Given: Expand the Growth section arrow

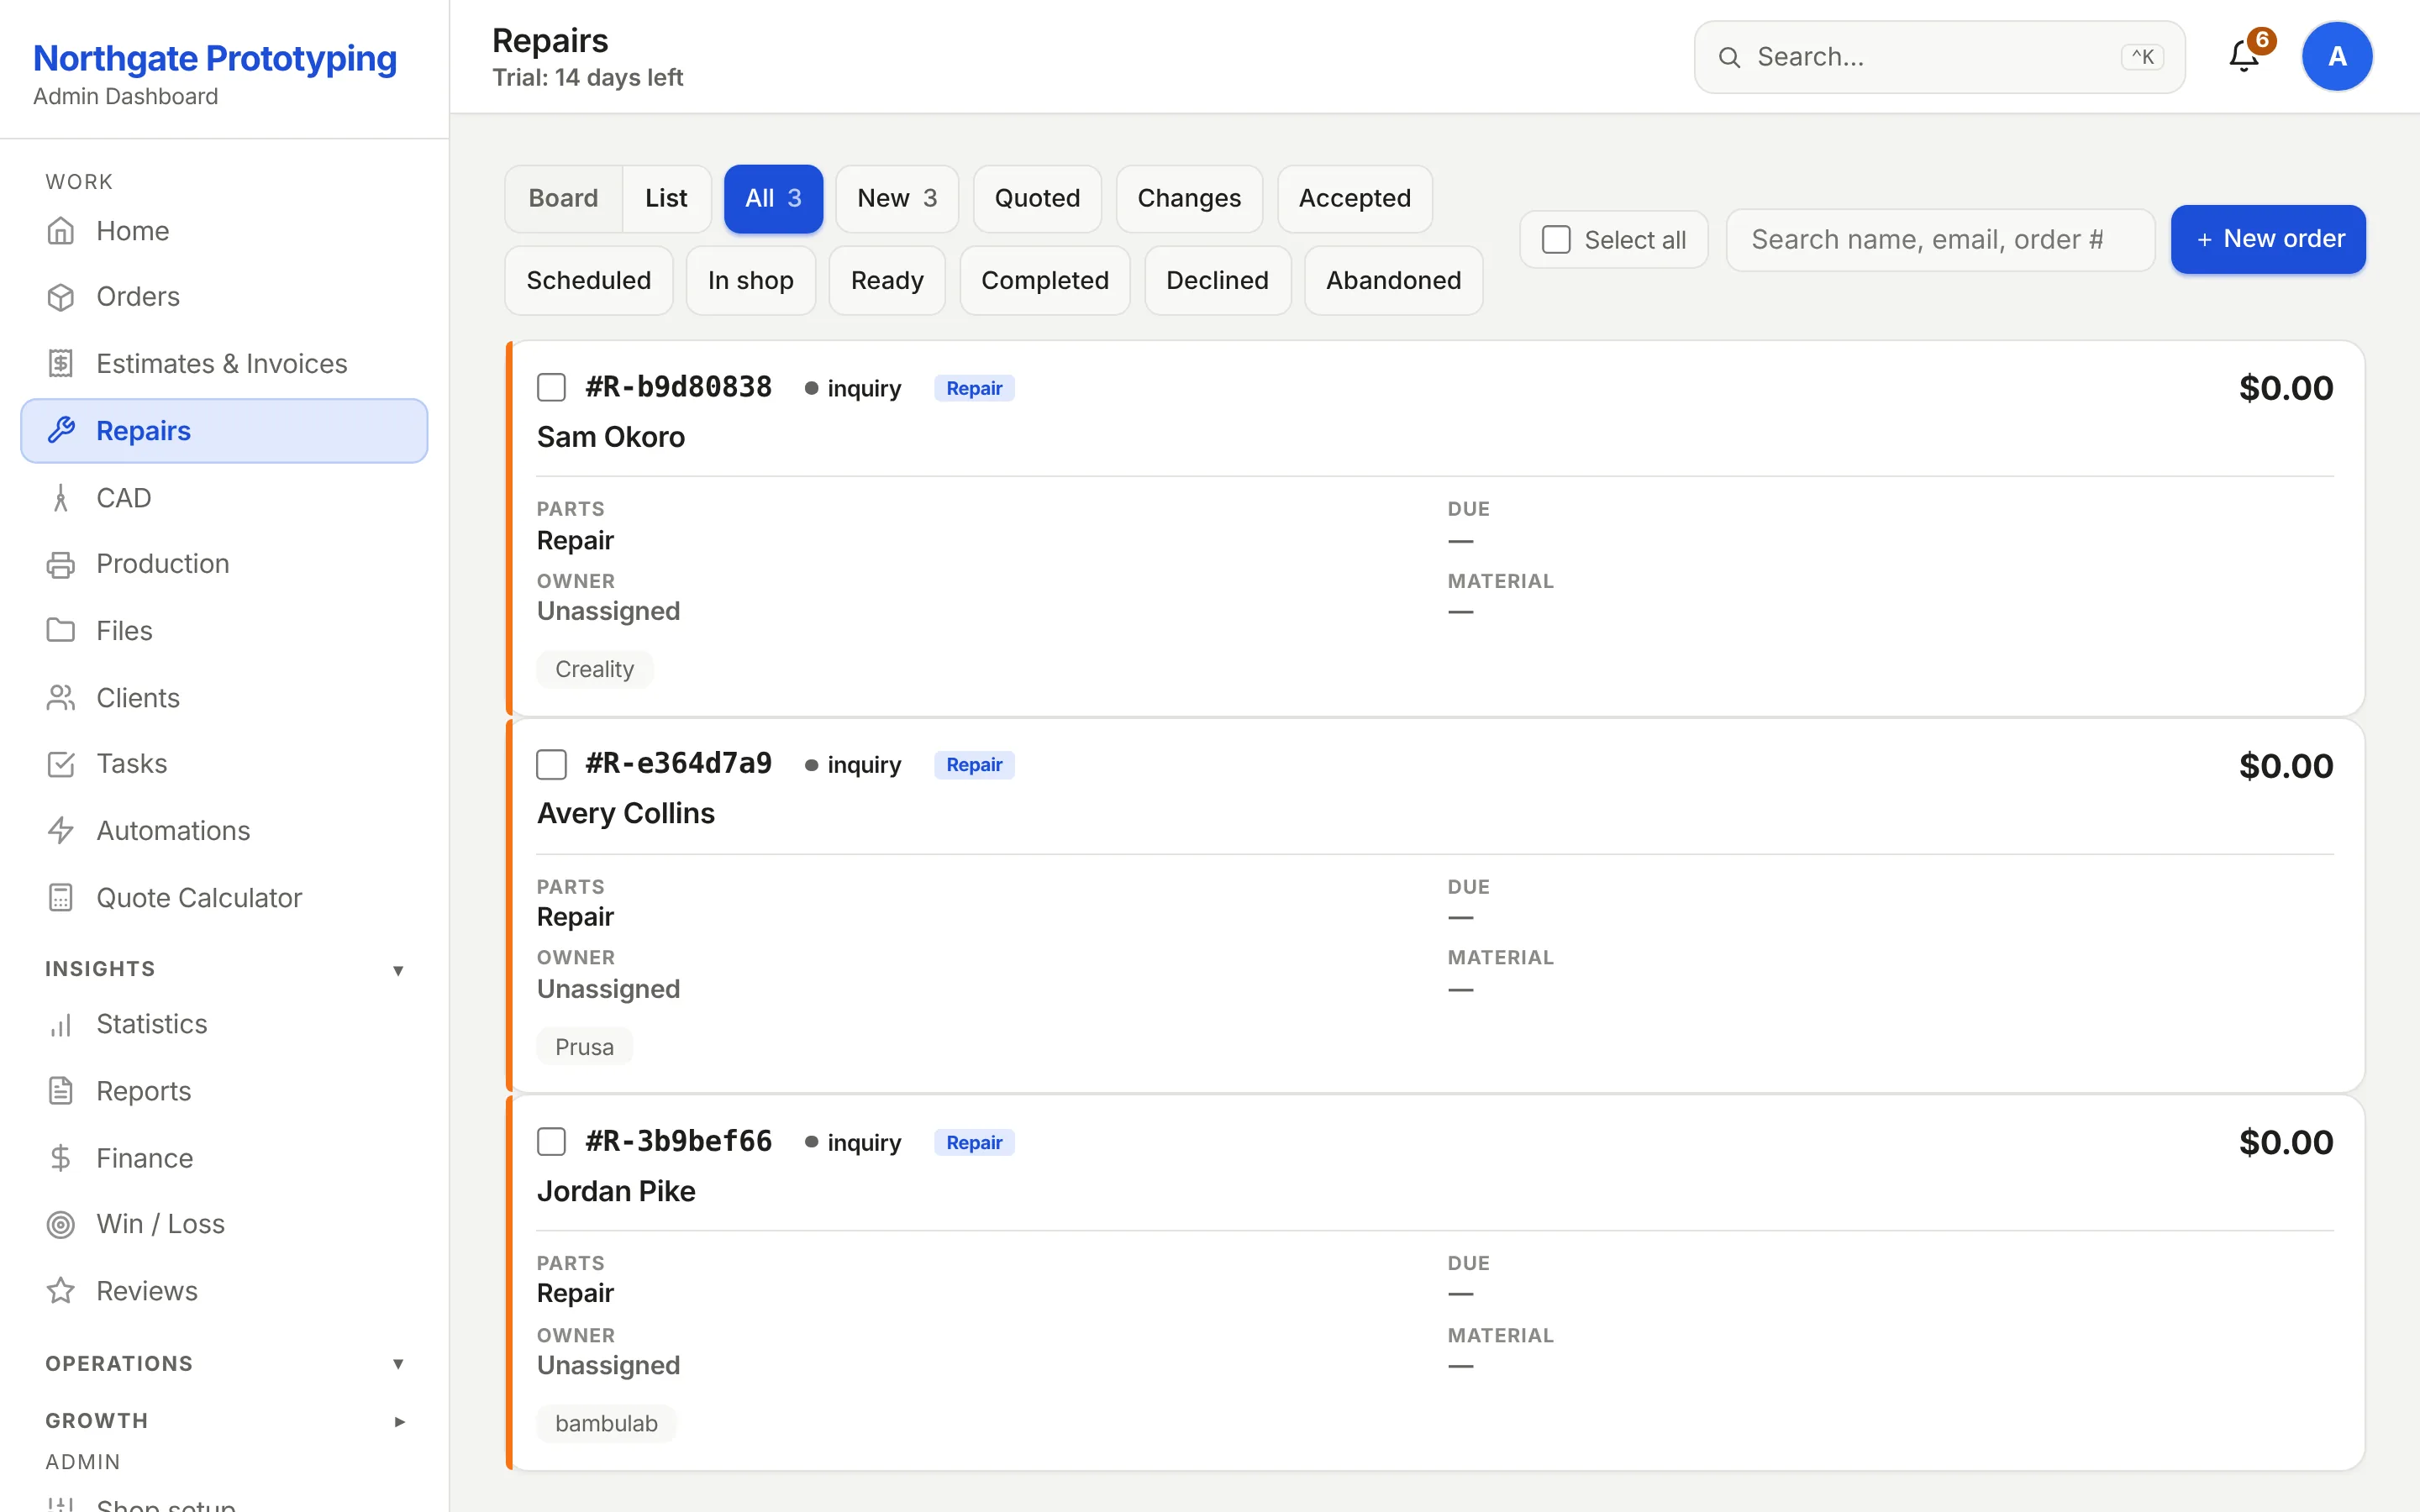Looking at the screenshot, I should click(x=399, y=1421).
